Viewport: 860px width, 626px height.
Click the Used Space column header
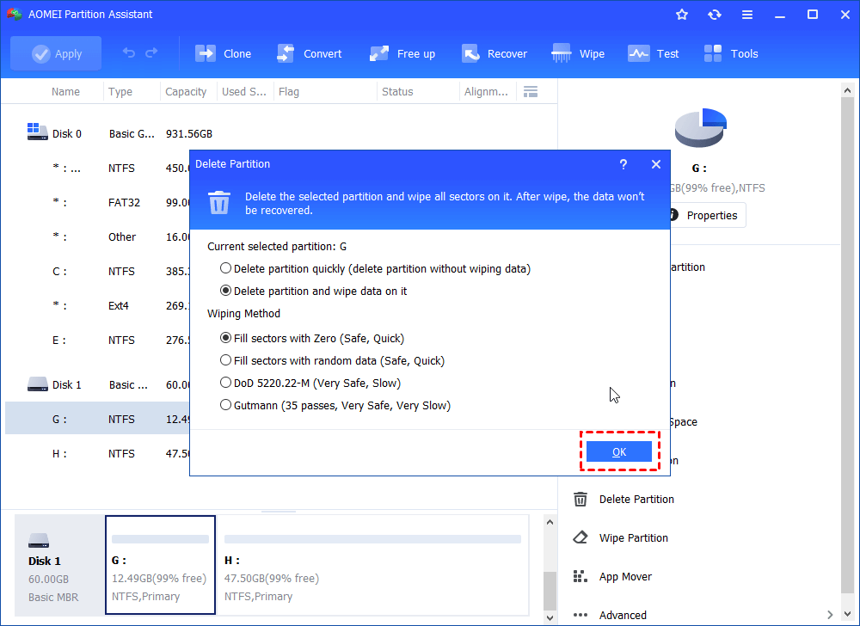pos(244,91)
